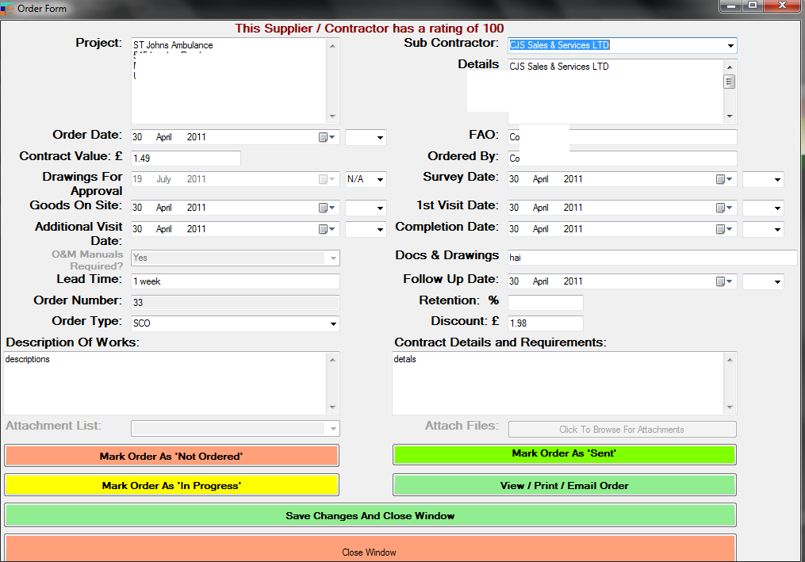Open the Additional Visit Date calendar icon
805x562 pixels.
click(x=325, y=229)
